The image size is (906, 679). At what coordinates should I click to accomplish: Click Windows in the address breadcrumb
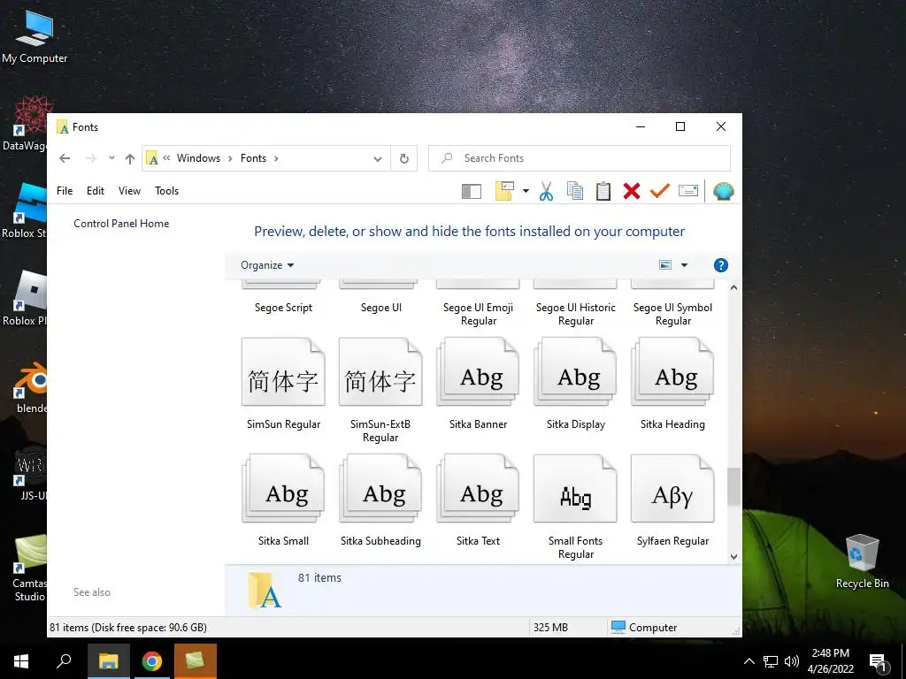[x=198, y=158]
